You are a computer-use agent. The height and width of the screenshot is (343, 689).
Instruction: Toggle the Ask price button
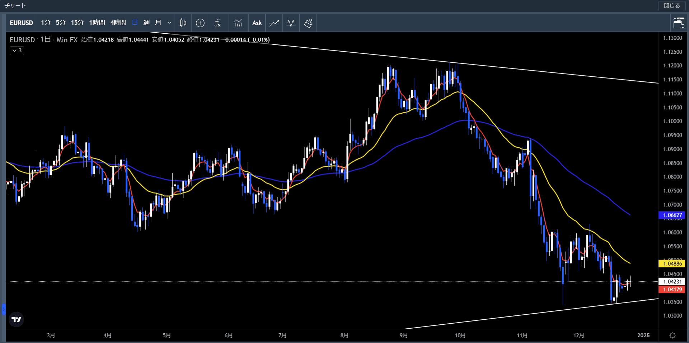[x=257, y=23]
